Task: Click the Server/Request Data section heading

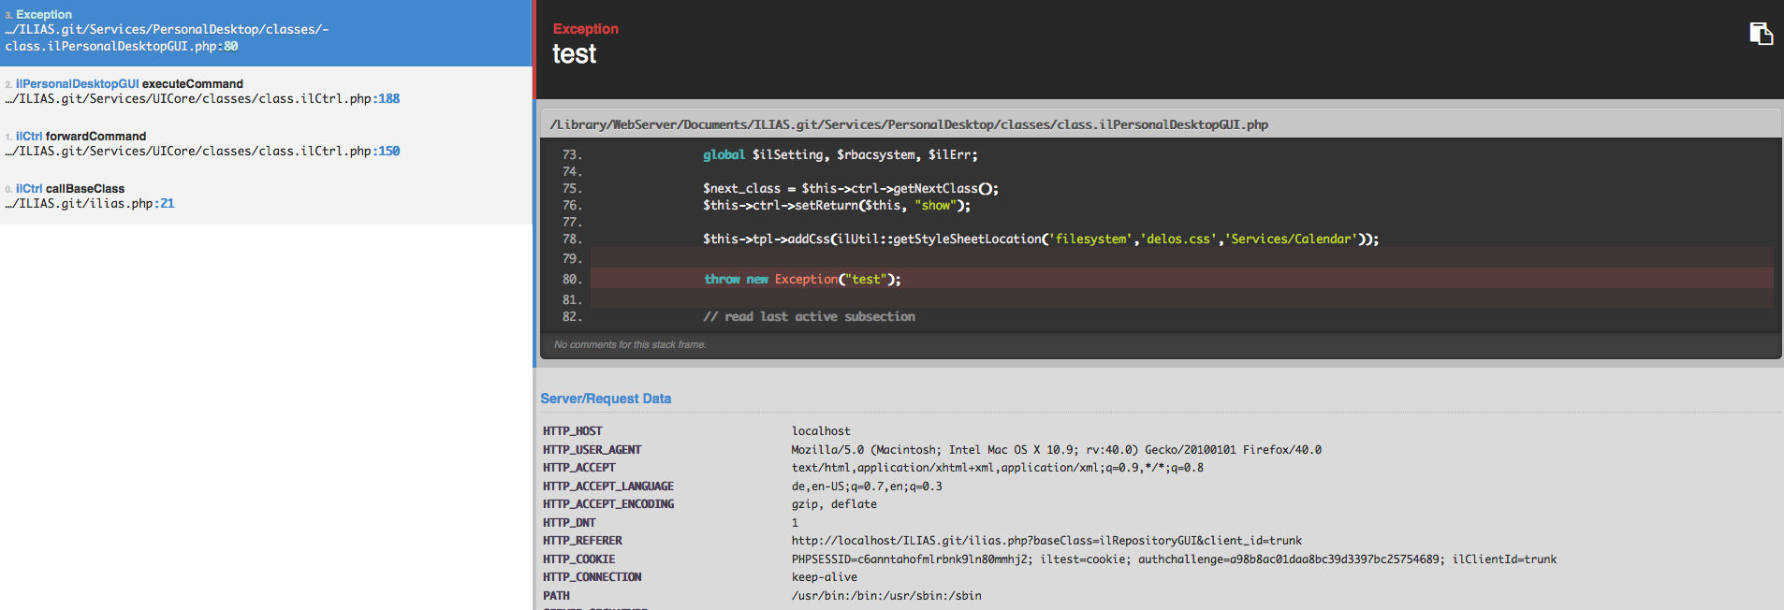Action: point(606,399)
